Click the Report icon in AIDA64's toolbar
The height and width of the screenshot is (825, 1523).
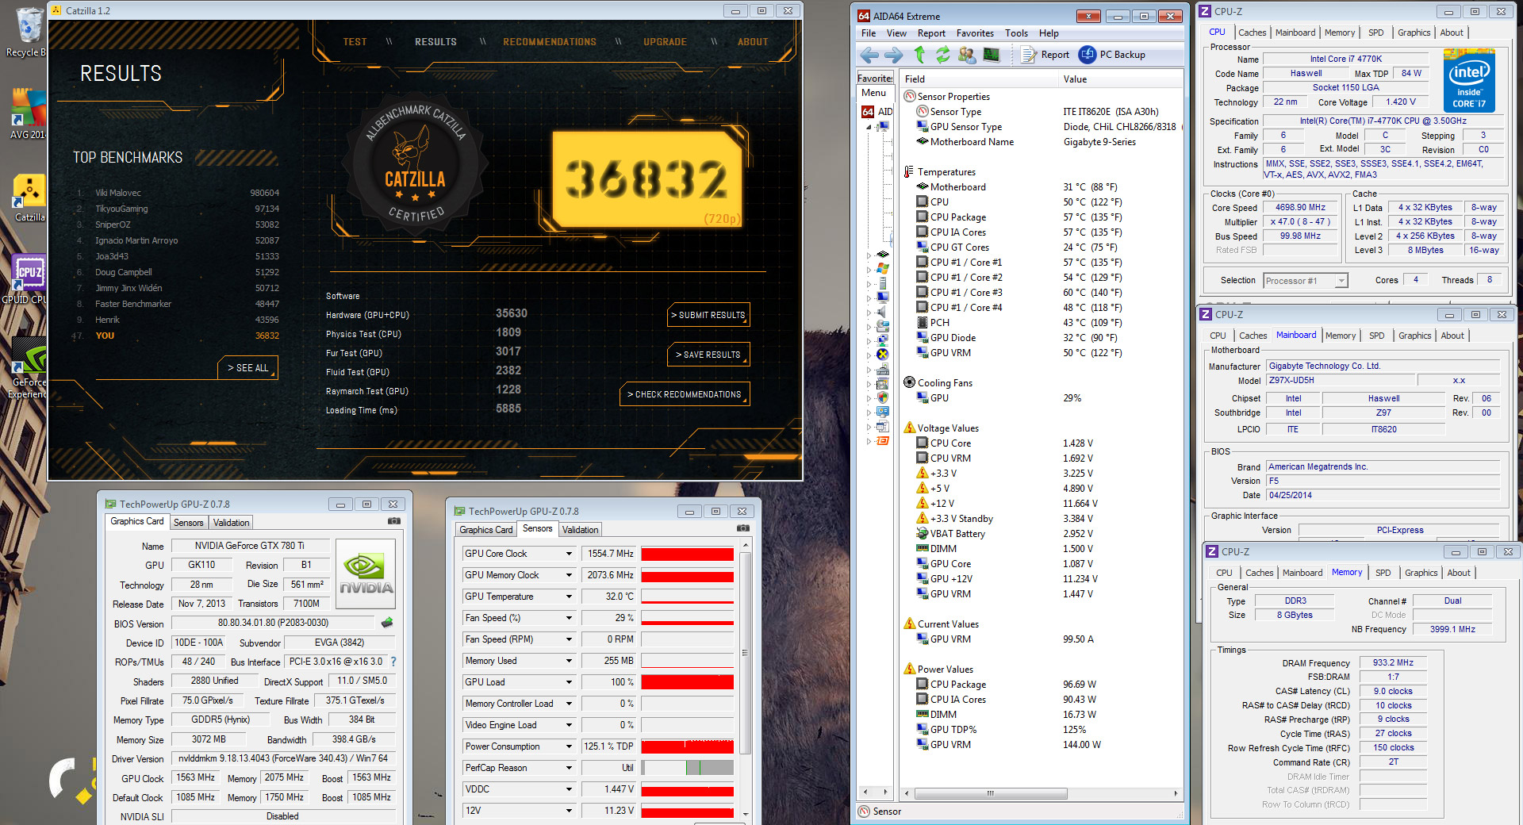pyautogui.click(x=1029, y=55)
